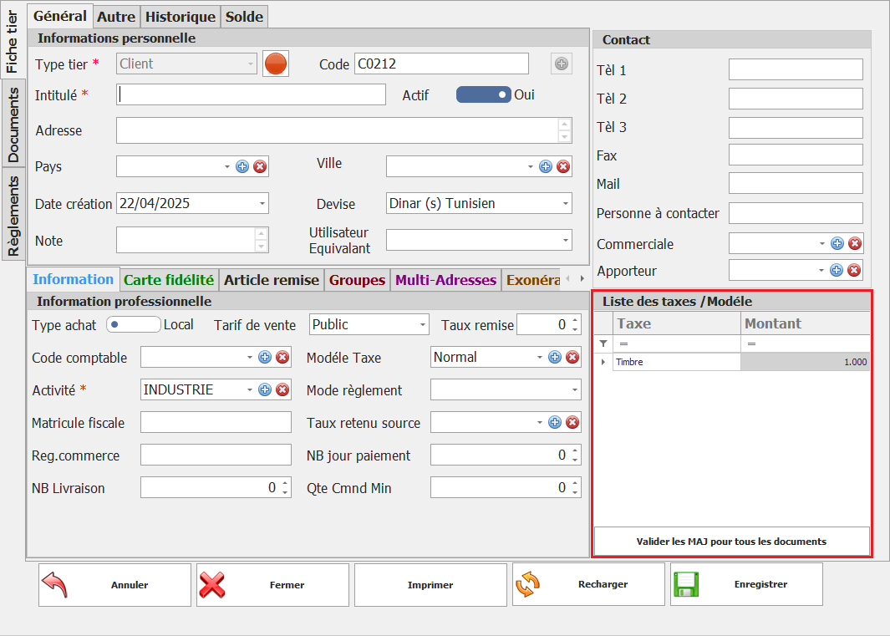Switch to the Historique tab
The height and width of the screenshot is (636, 890).
(181, 16)
